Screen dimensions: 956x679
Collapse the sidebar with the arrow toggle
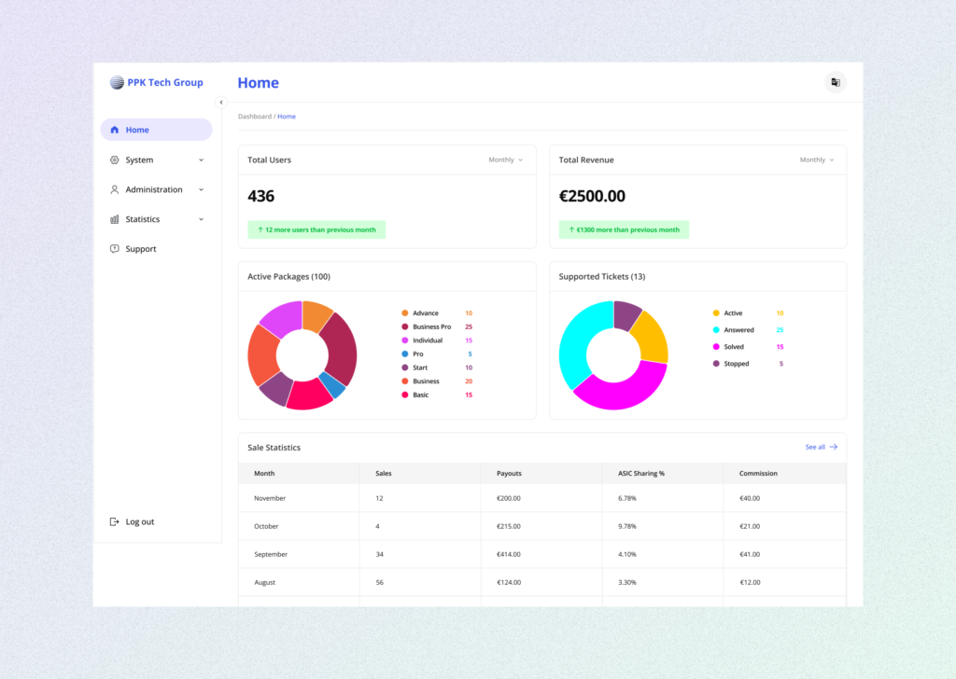[221, 103]
